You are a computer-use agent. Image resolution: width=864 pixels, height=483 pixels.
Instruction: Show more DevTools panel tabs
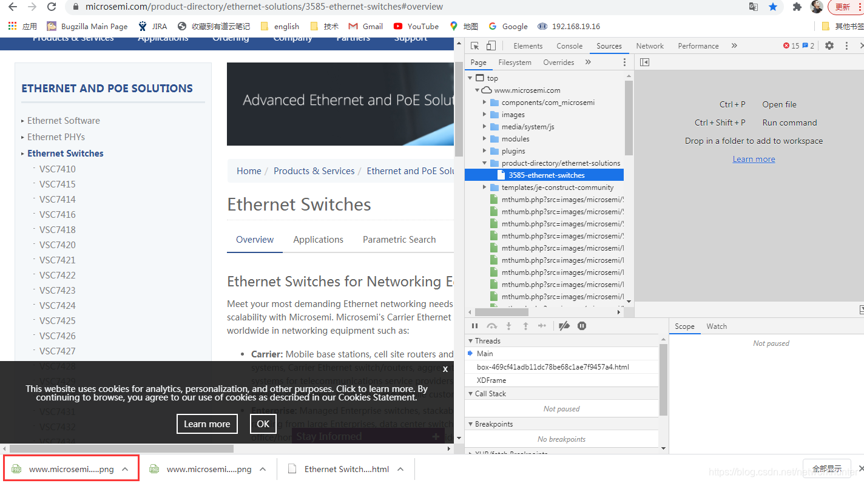(734, 46)
